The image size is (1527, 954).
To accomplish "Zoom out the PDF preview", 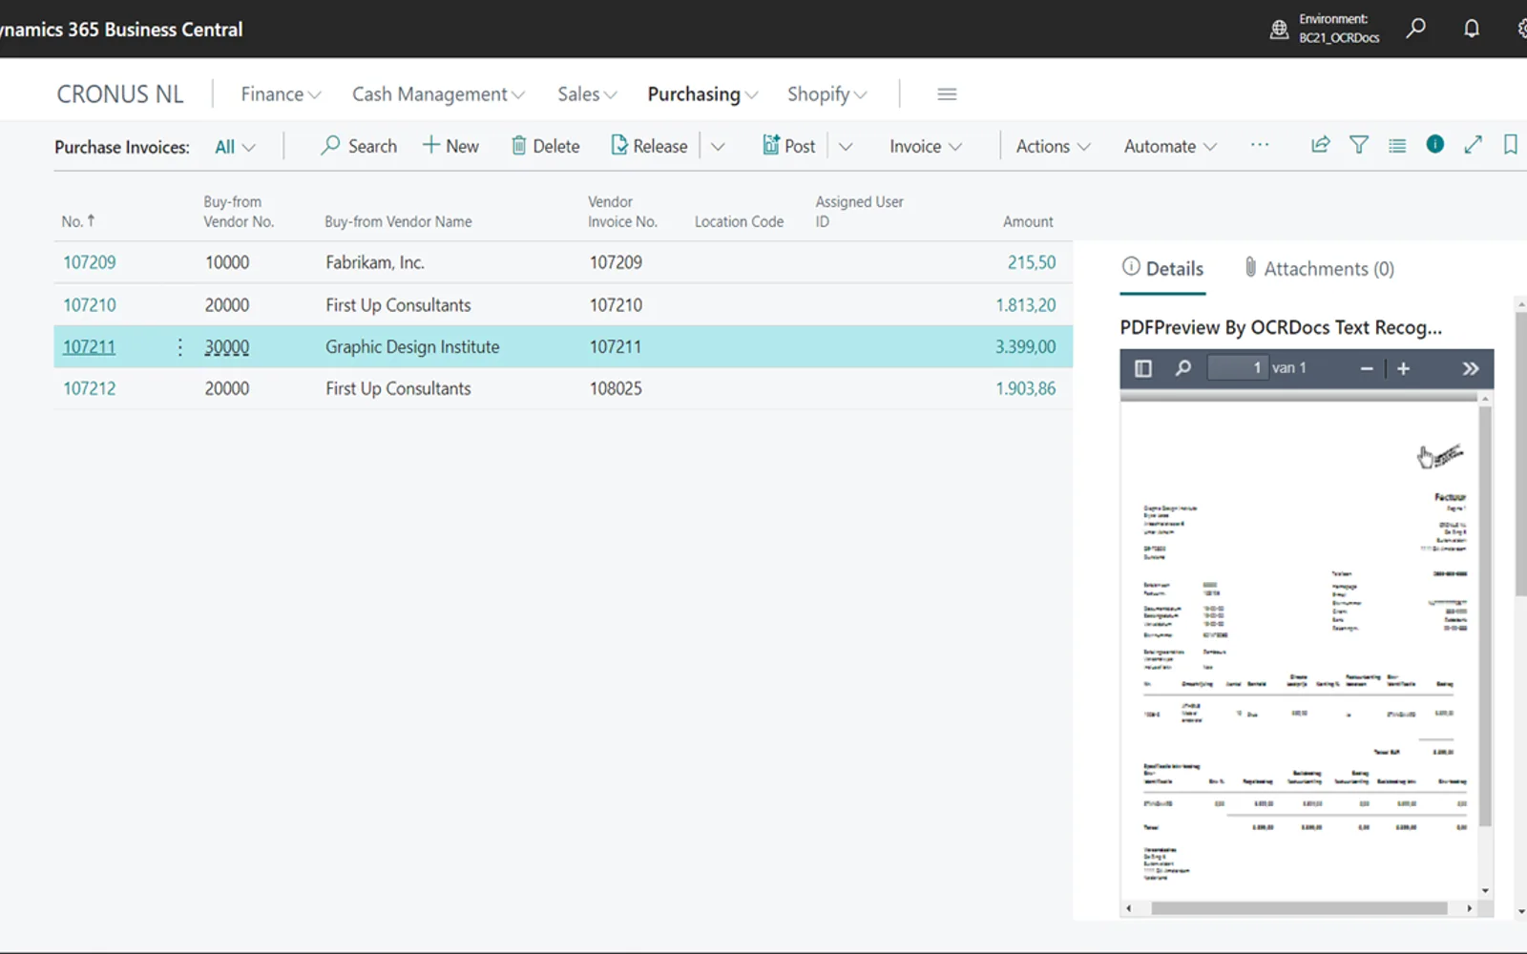I will coord(1367,368).
